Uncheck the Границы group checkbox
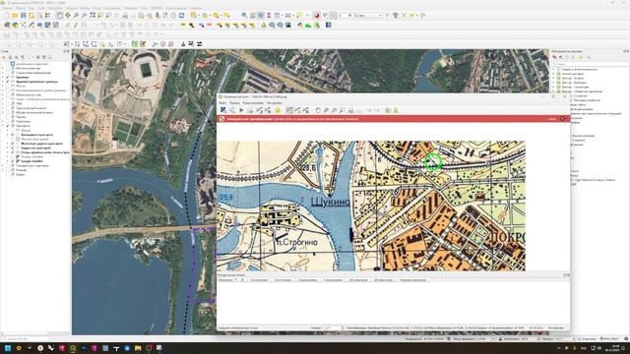Viewport: 630px width, 354px height. click(x=7, y=77)
